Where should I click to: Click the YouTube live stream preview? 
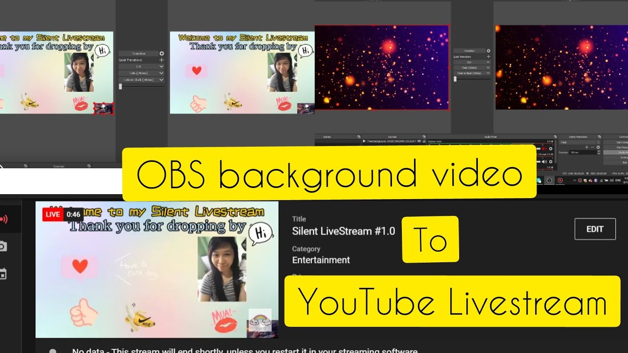[157, 270]
